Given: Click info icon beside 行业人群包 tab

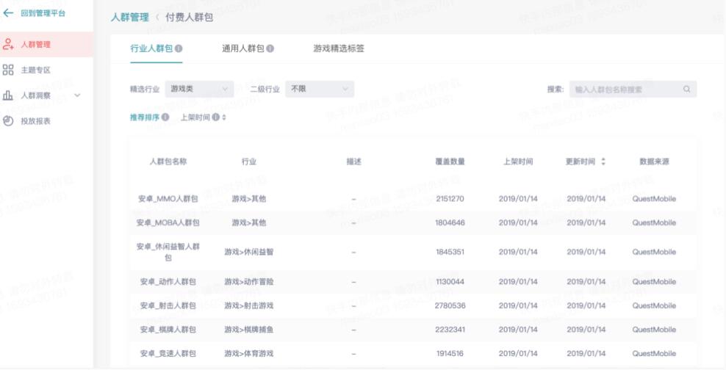Looking at the screenshot, I should 179,48.
